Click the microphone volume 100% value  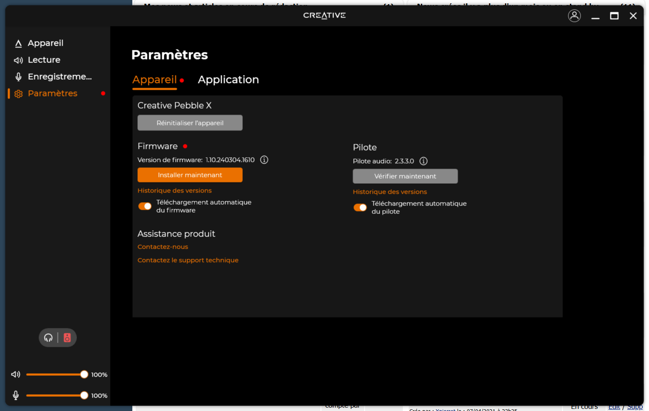(x=99, y=395)
